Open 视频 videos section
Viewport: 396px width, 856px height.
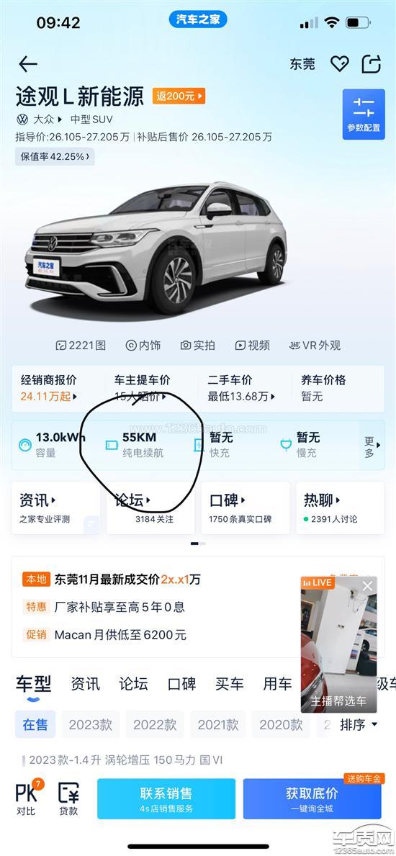tap(252, 345)
